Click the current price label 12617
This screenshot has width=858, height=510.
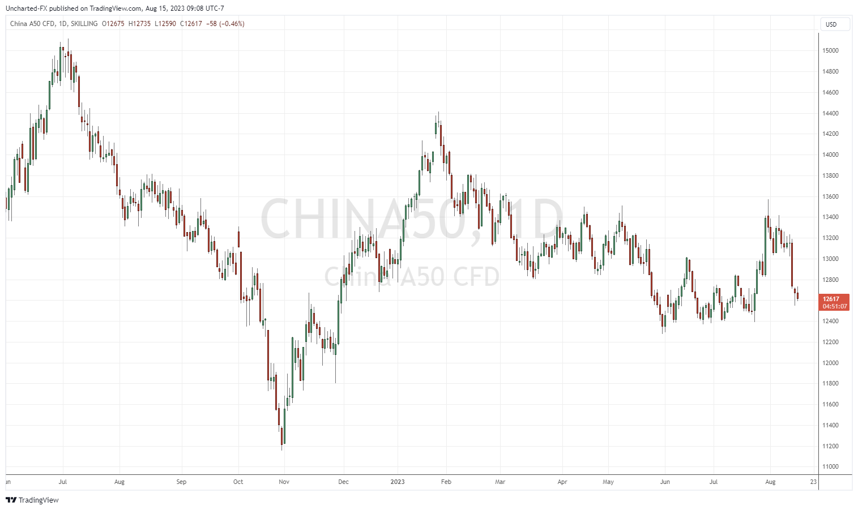tap(834, 302)
